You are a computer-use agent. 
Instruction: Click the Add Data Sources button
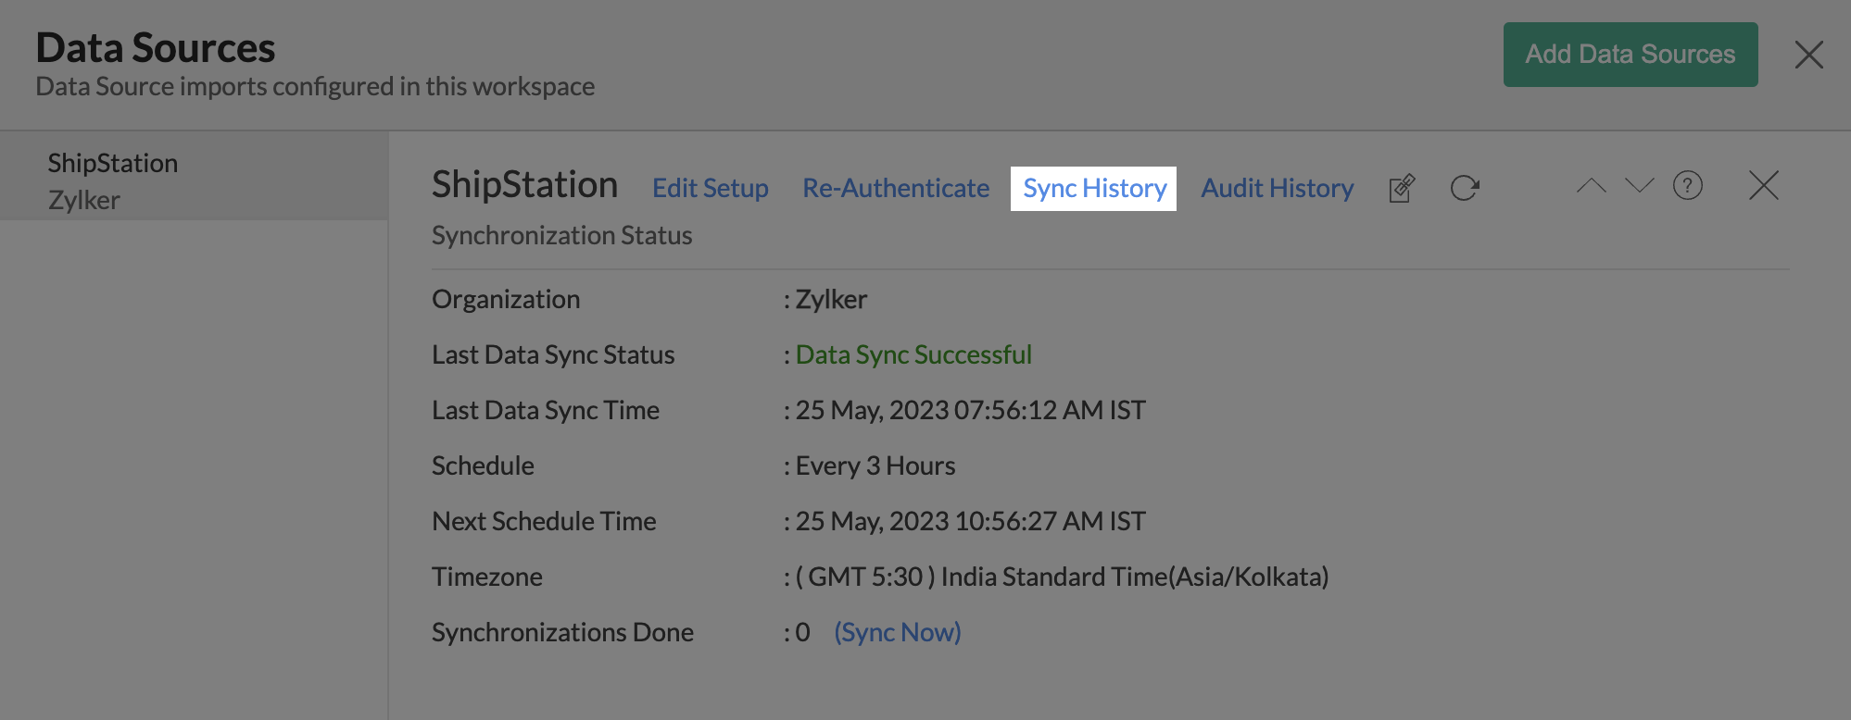[x=1631, y=55]
